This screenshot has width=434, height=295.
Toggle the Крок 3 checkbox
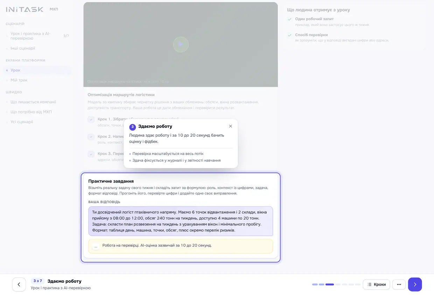pyautogui.click(x=91, y=154)
